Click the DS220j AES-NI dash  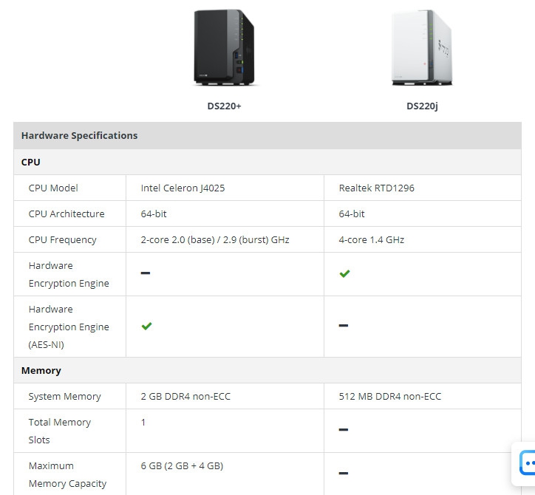[344, 326]
